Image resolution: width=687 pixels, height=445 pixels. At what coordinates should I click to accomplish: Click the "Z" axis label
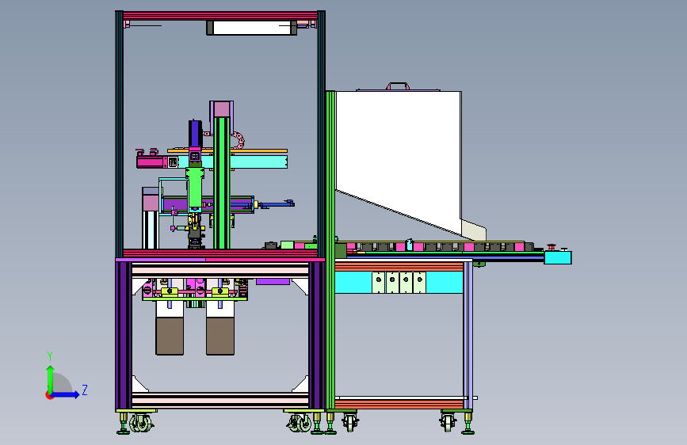85,390
